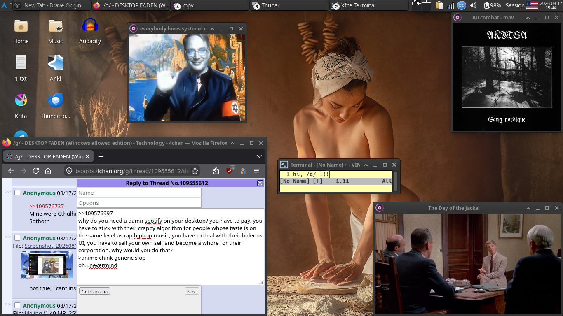The height and width of the screenshot is (316, 563).
Task: Click the date and time in the top panel
Action: click(x=551, y=5)
